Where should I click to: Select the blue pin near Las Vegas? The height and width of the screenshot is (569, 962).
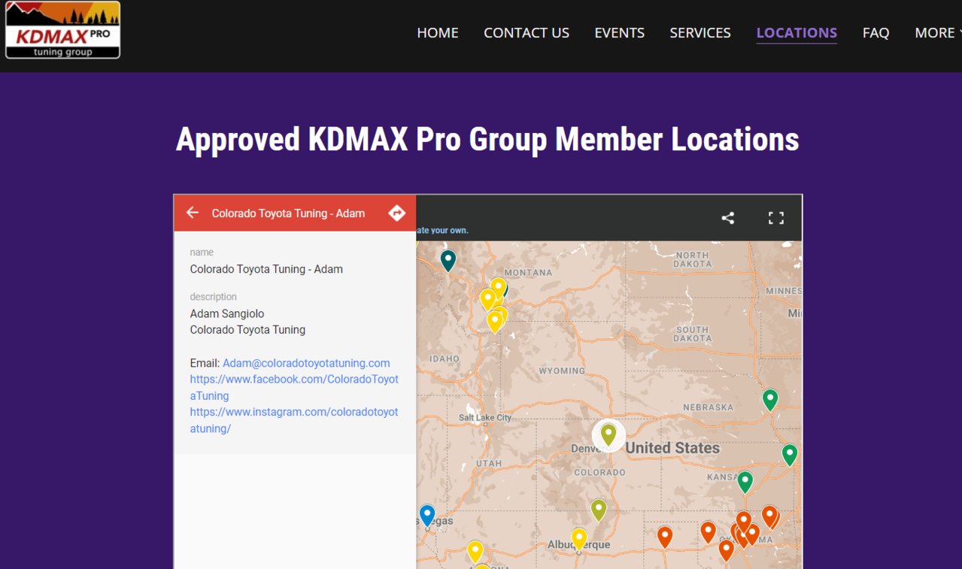(x=427, y=515)
